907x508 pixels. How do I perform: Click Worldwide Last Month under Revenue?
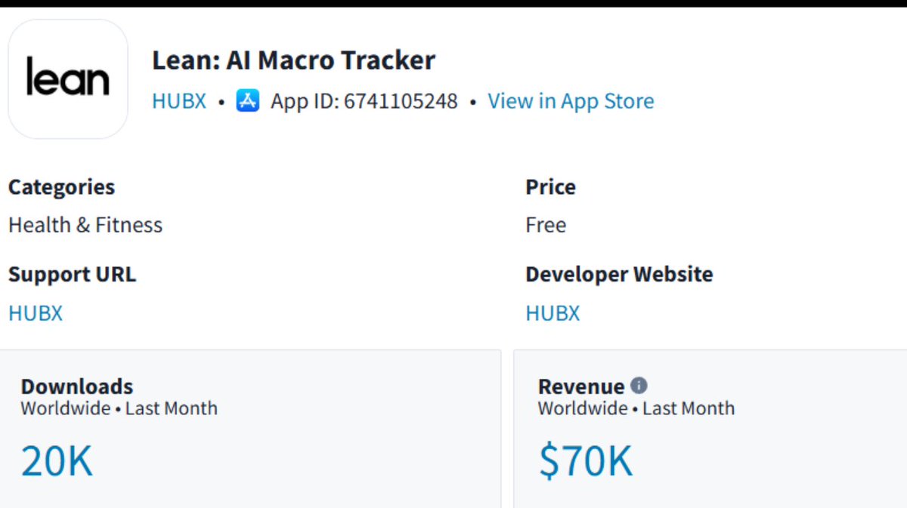636,408
